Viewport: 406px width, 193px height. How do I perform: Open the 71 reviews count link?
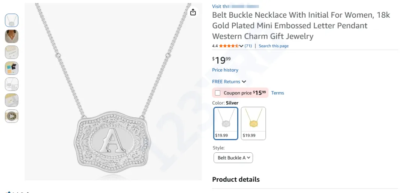[x=248, y=46]
